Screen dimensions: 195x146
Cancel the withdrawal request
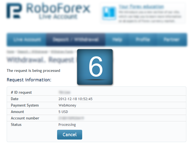coord(70,135)
